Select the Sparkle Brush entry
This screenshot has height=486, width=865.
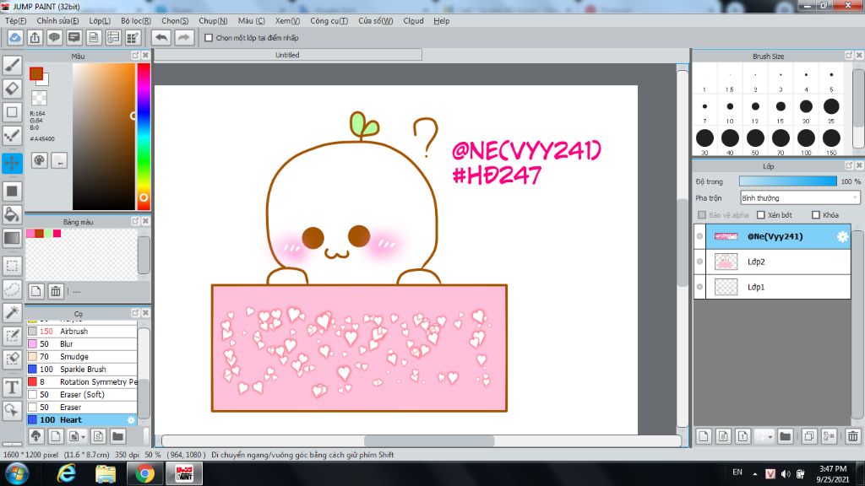click(83, 370)
